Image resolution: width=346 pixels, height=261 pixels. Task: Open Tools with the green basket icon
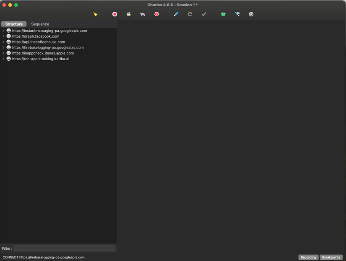tap(223, 14)
